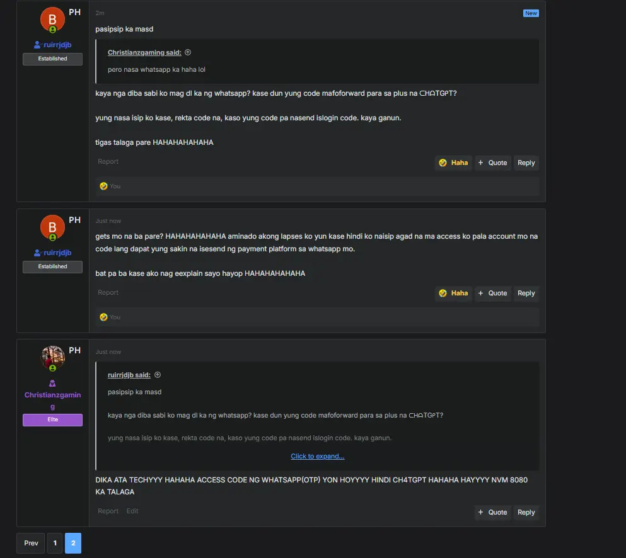Viewport: 626px width, 558px height.
Task: Report the Christianzgaming post
Action: click(x=108, y=511)
